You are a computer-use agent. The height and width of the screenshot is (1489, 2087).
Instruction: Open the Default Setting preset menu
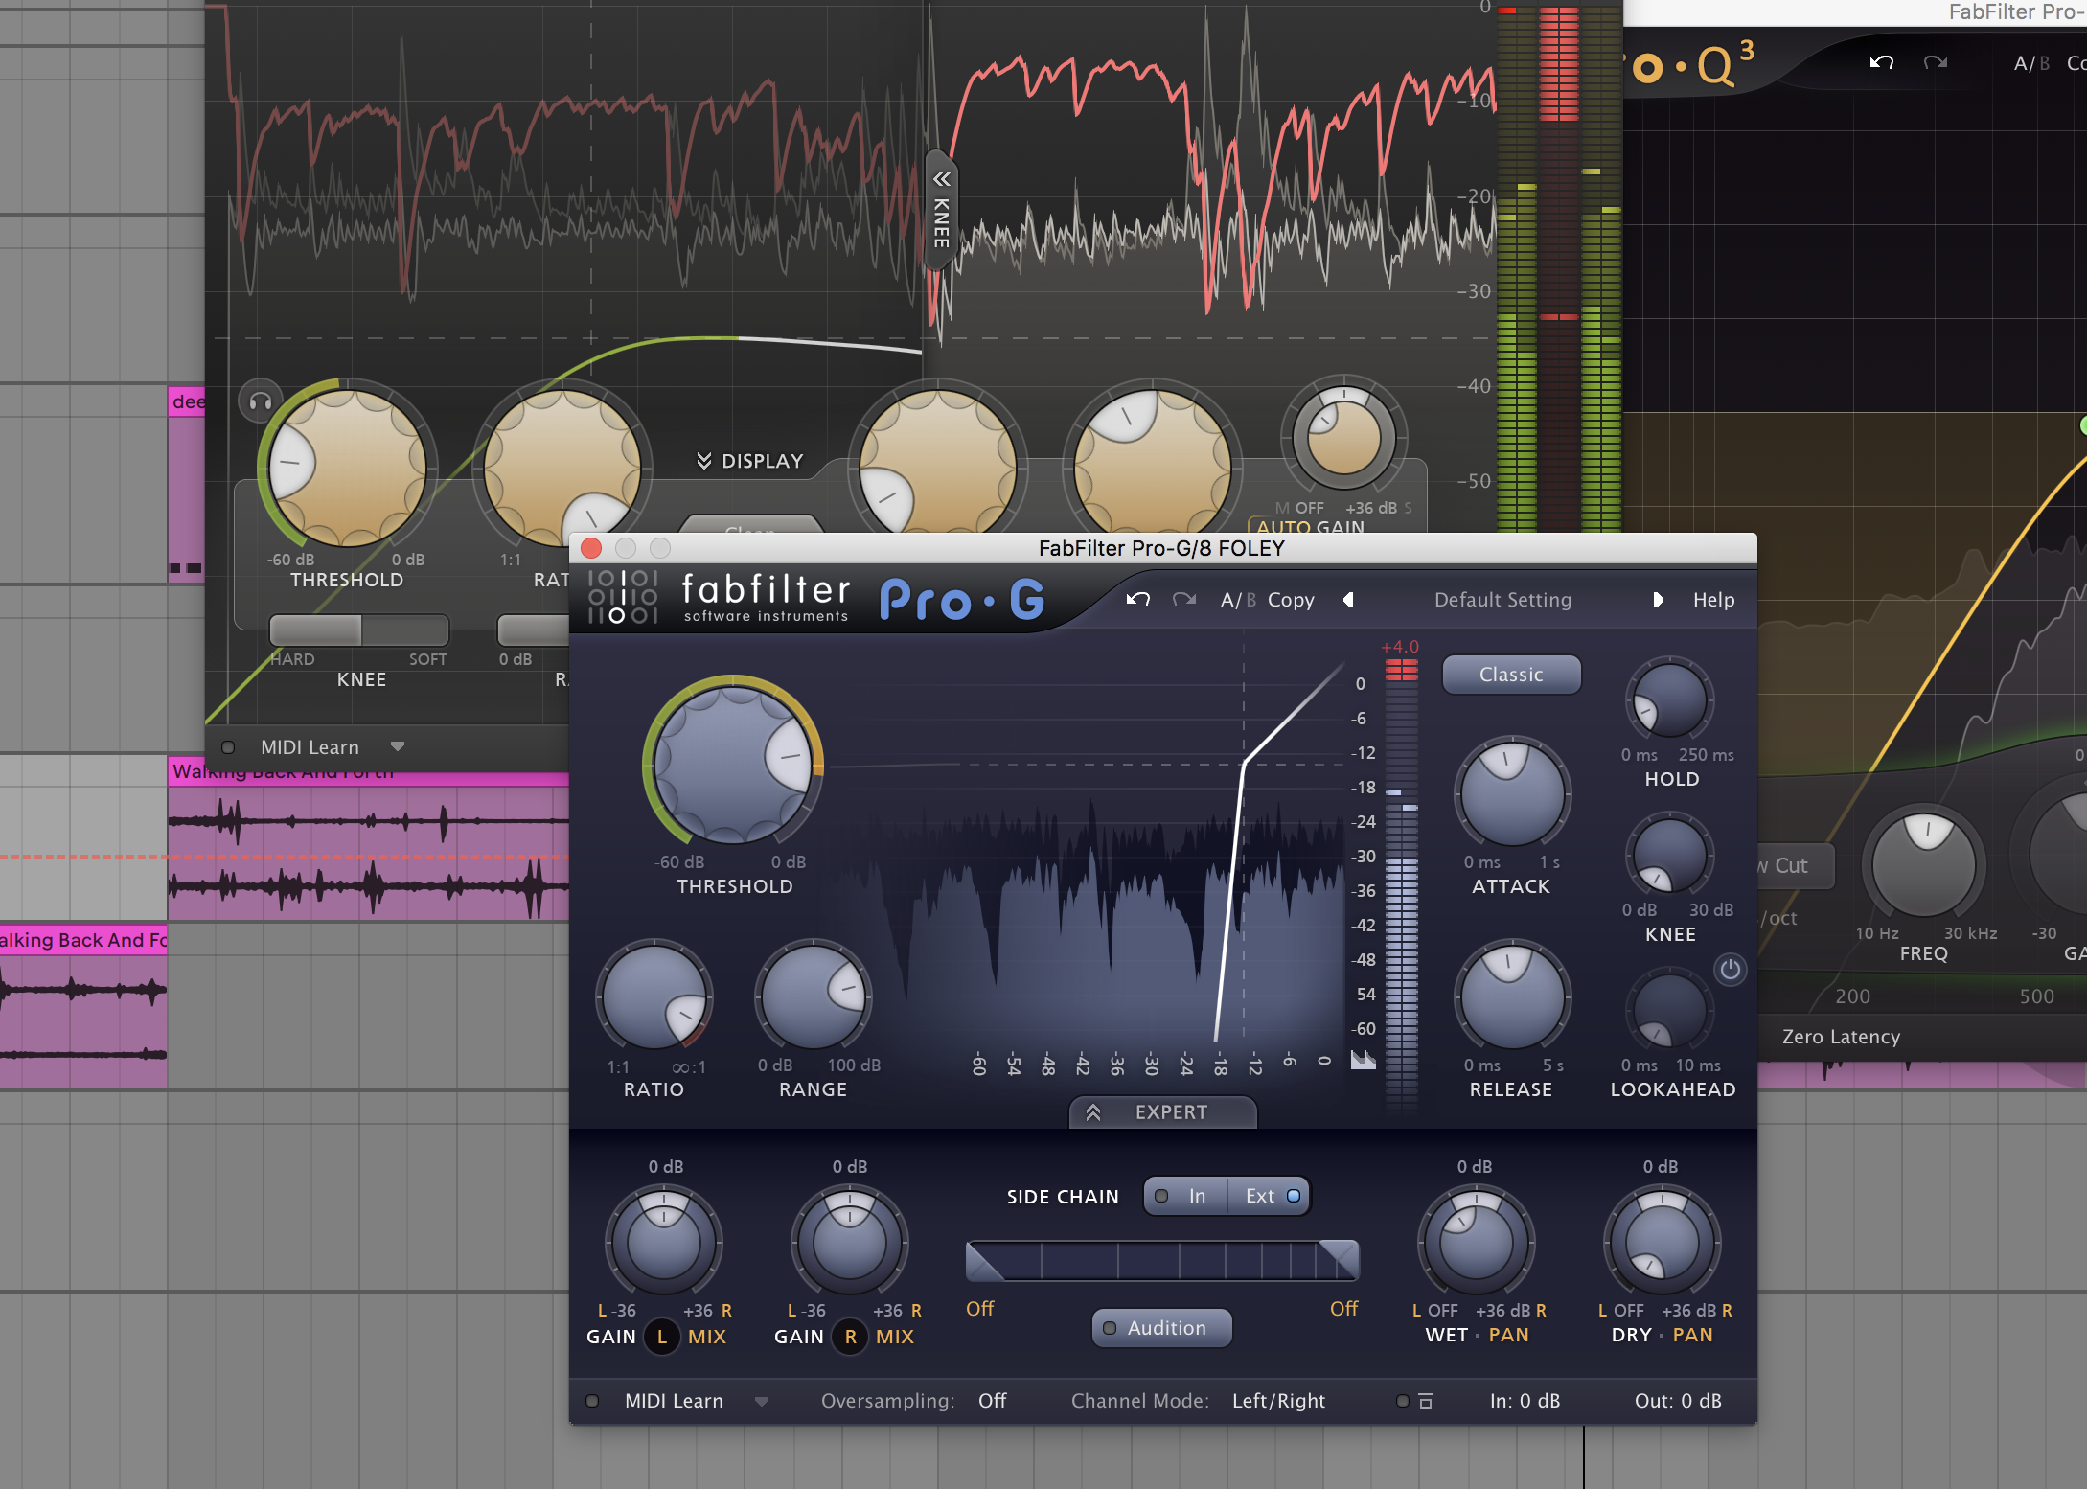[x=1502, y=600]
